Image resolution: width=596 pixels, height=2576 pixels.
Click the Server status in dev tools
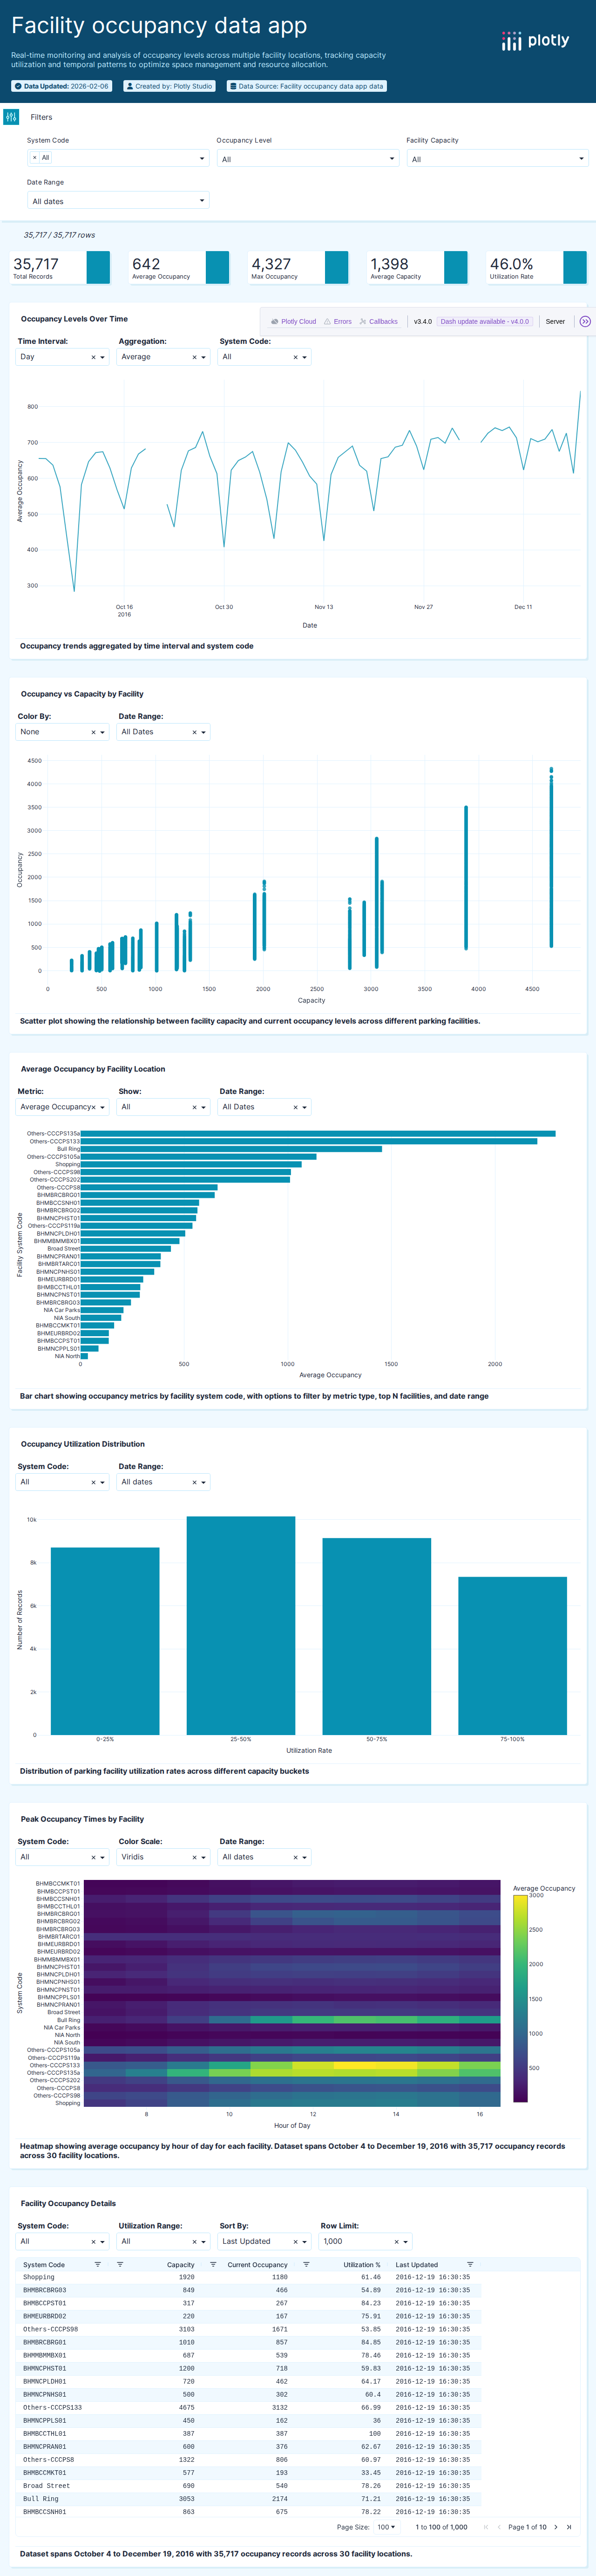click(x=555, y=322)
